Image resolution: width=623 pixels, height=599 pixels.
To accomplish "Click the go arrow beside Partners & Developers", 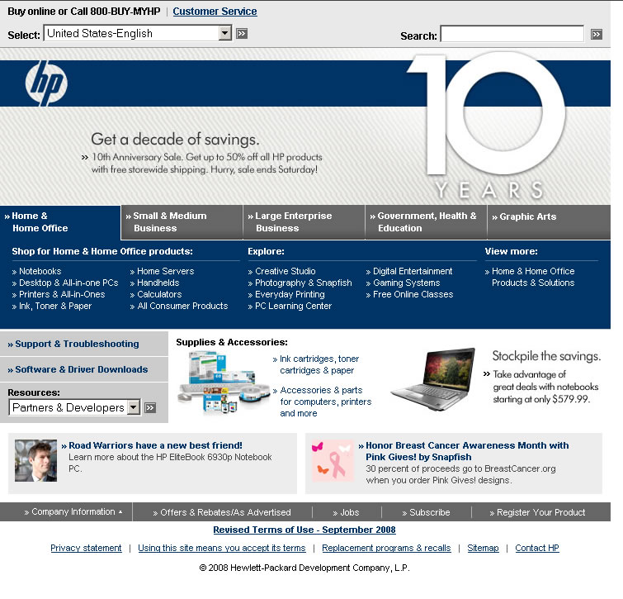I will [150, 407].
